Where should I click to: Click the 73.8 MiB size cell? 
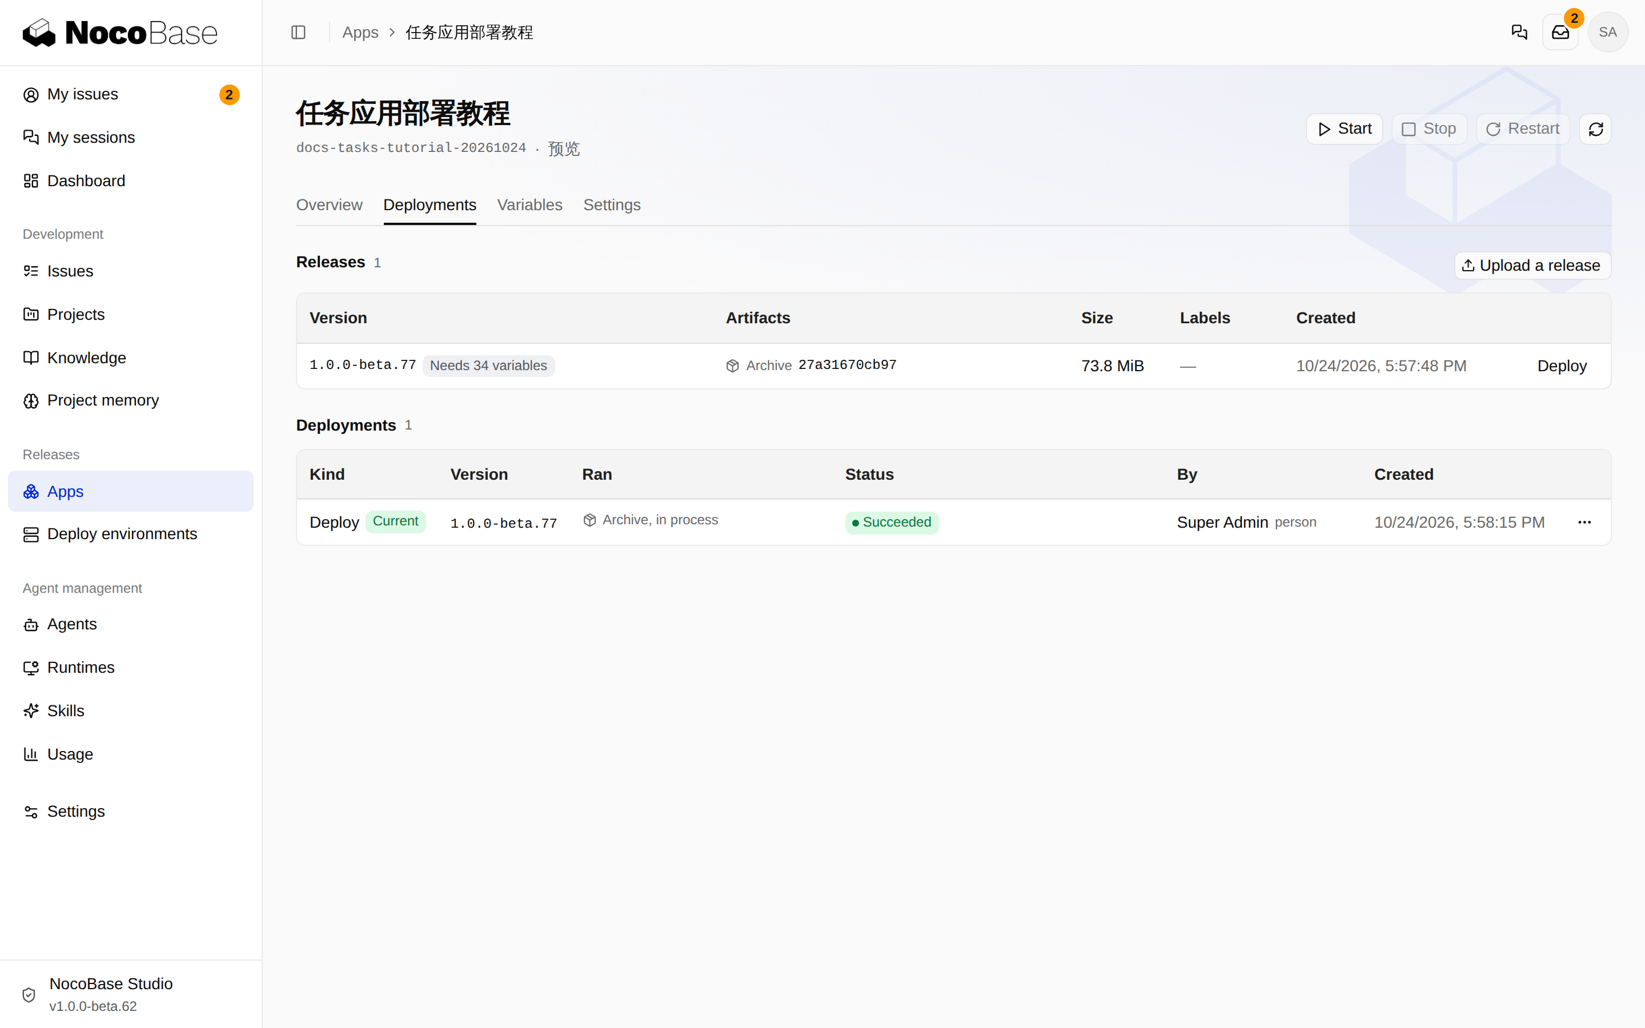click(x=1112, y=367)
